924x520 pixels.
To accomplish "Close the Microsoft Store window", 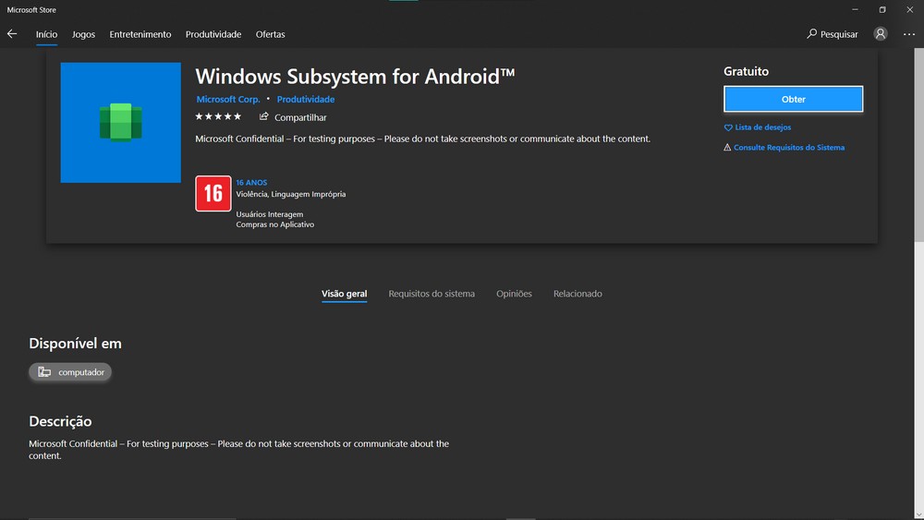I will coord(910,9).
